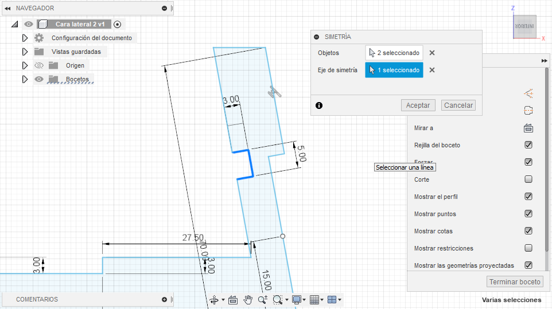Click the Grid and snaps icon

pos(314,300)
